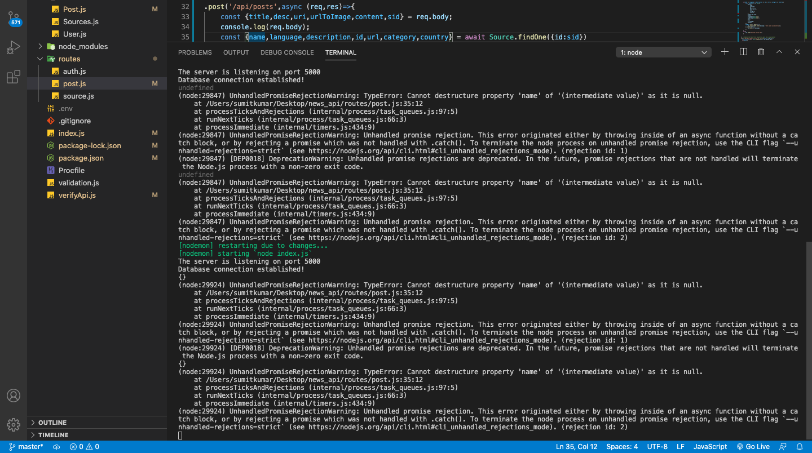Open auth.js in routes
Image resolution: width=812 pixels, height=453 pixels.
[97, 71]
